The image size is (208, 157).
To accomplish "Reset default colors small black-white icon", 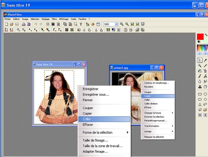I will (199, 42).
